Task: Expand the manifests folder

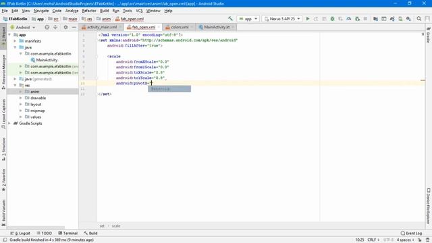Action: pyautogui.click(x=15, y=41)
